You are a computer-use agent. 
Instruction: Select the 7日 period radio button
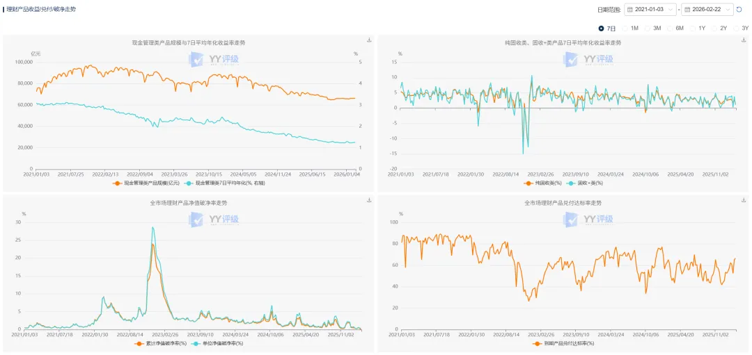(x=602, y=28)
